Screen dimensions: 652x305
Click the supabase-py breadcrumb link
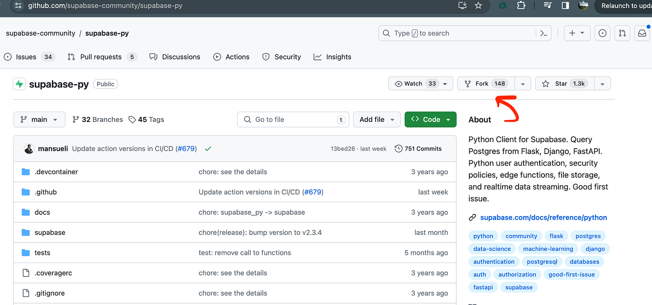pyautogui.click(x=107, y=33)
